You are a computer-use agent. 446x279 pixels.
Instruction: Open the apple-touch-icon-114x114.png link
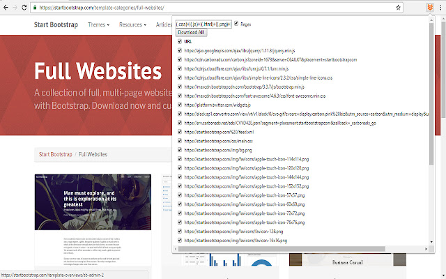[247, 159]
